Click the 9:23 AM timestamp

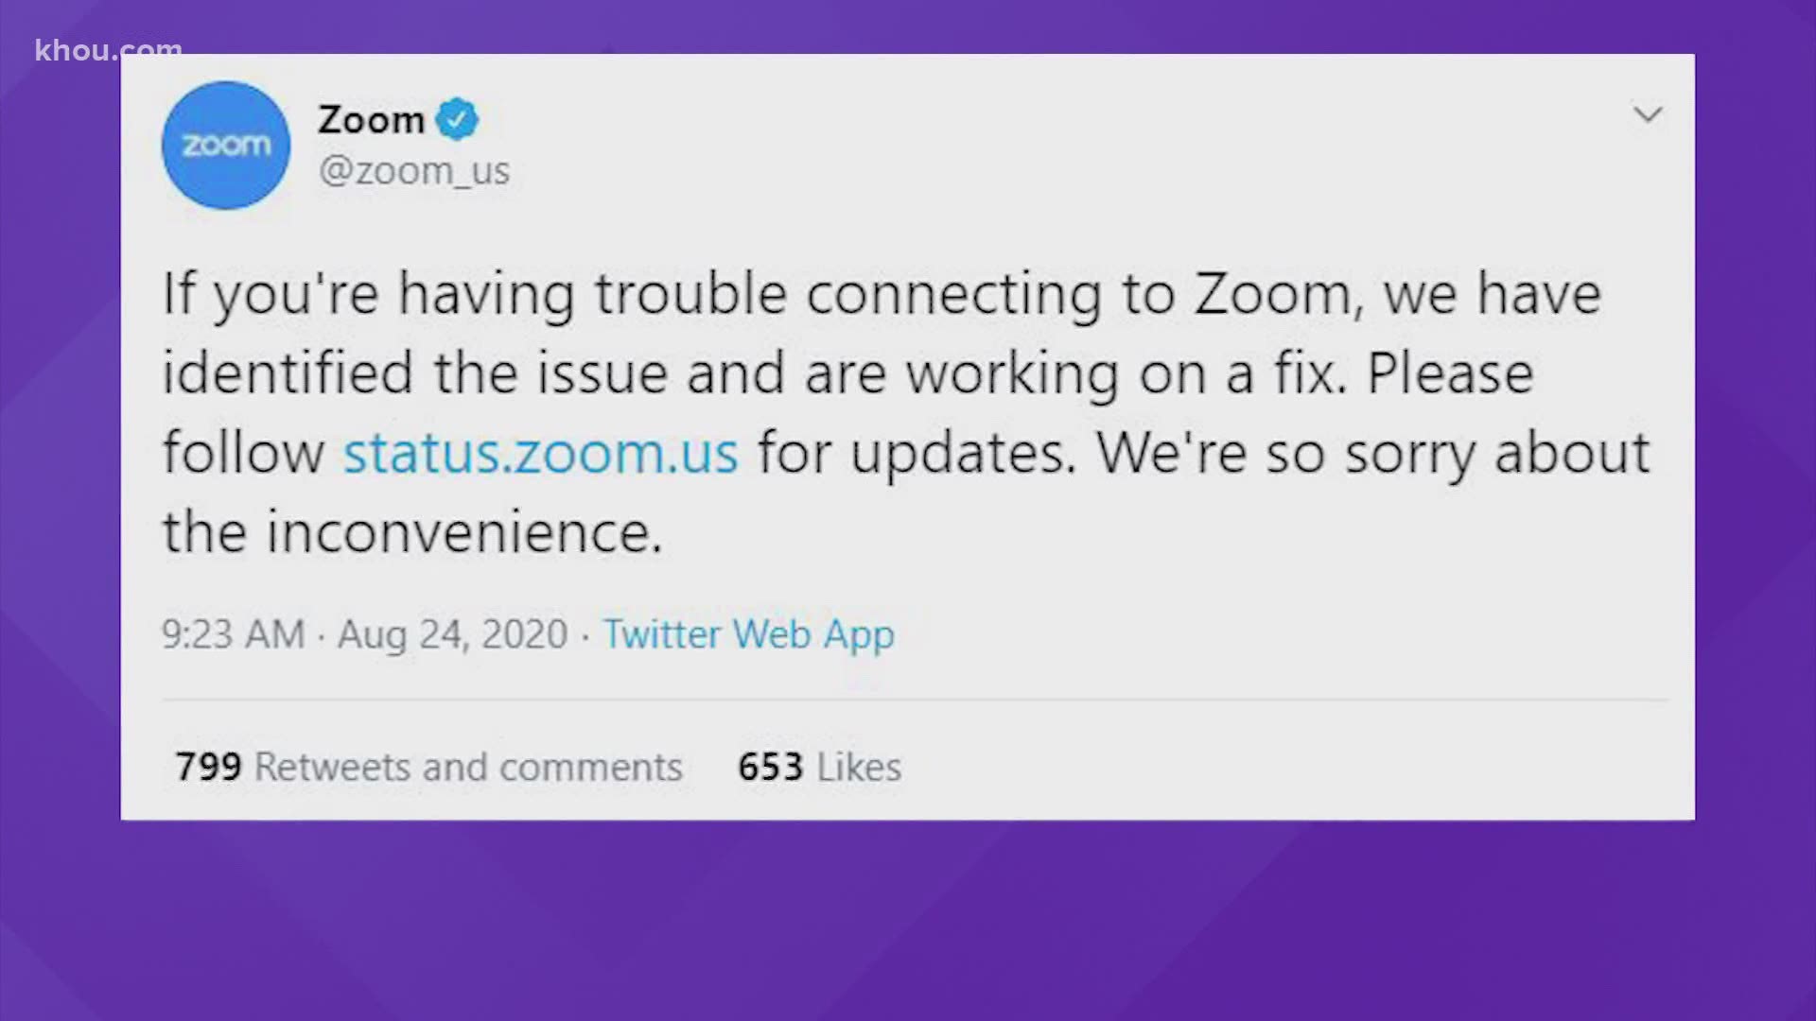tap(233, 633)
